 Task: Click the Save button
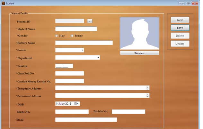click(x=180, y=28)
